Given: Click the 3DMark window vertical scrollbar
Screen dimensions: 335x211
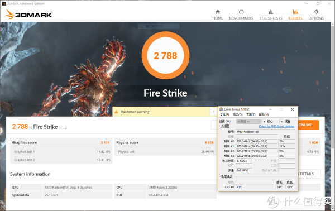Looking at the screenshot, I should [x=333, y=85].
